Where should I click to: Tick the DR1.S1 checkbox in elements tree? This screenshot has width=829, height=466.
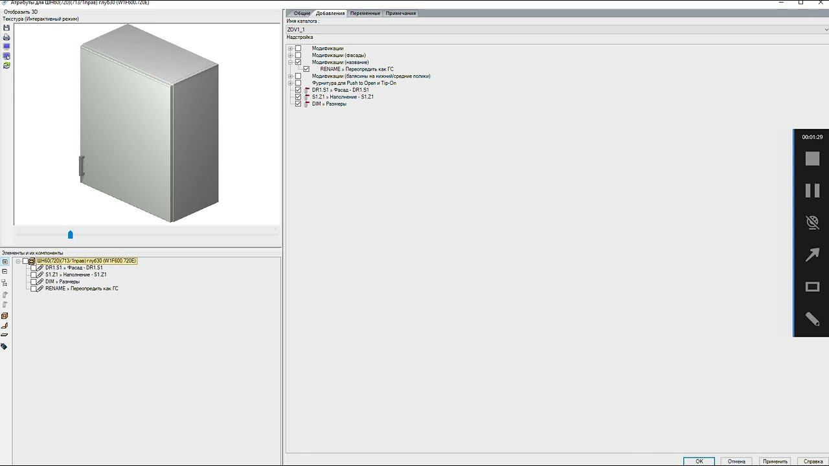coord(34,267)
